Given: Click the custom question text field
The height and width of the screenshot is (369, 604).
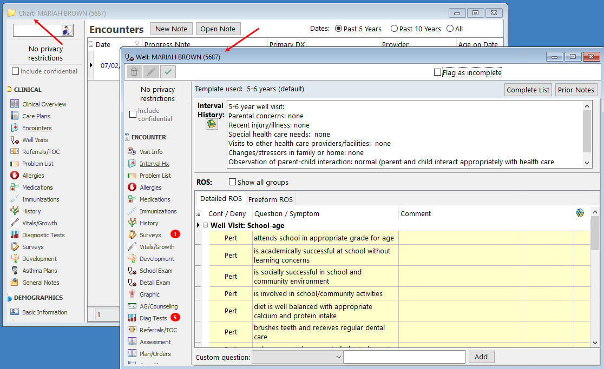Looking at the screenshot, I should 404,357.
